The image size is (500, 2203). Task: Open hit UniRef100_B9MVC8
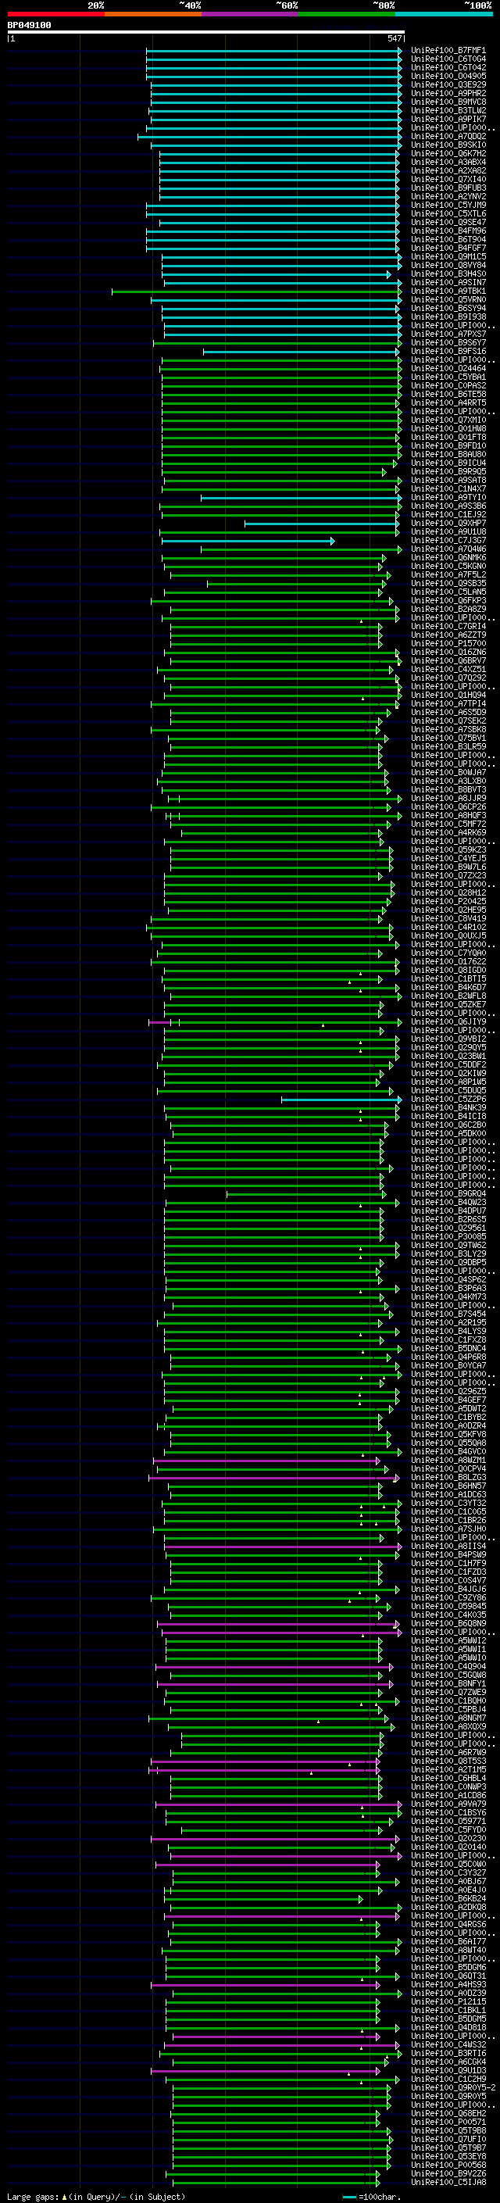pos(448,102)
